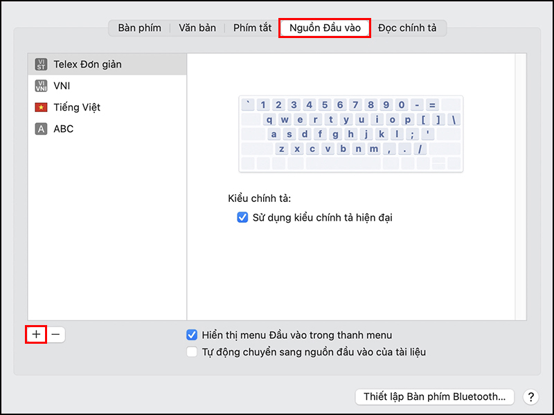Click the ABC keyboard layout icon

tap(41, 129)
